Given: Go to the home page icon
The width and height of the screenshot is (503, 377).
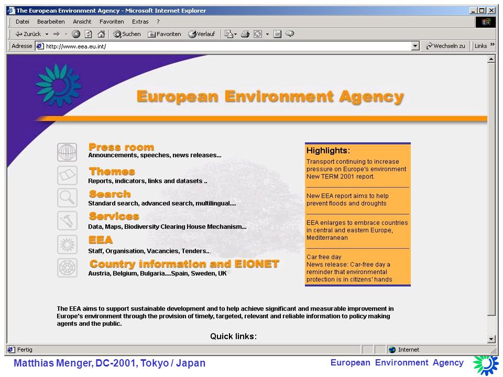Looking at the screenshot, I should 101,34.
